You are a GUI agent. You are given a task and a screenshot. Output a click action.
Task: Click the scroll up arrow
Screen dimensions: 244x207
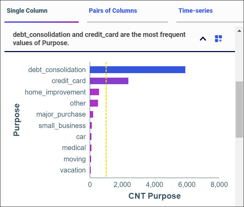239,31
